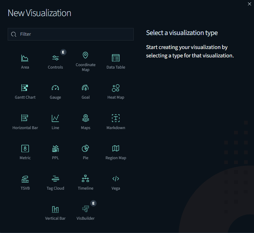Choose the Gauge visualization

tap(55, 92)
